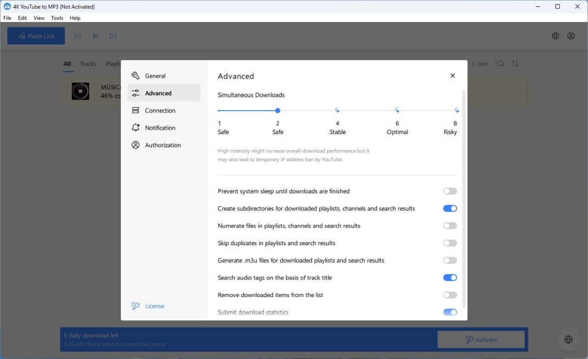Image resolution: width=588 pixels, height=359 pixels.
Task: Click the Activate license button
Action: [481, 340]
